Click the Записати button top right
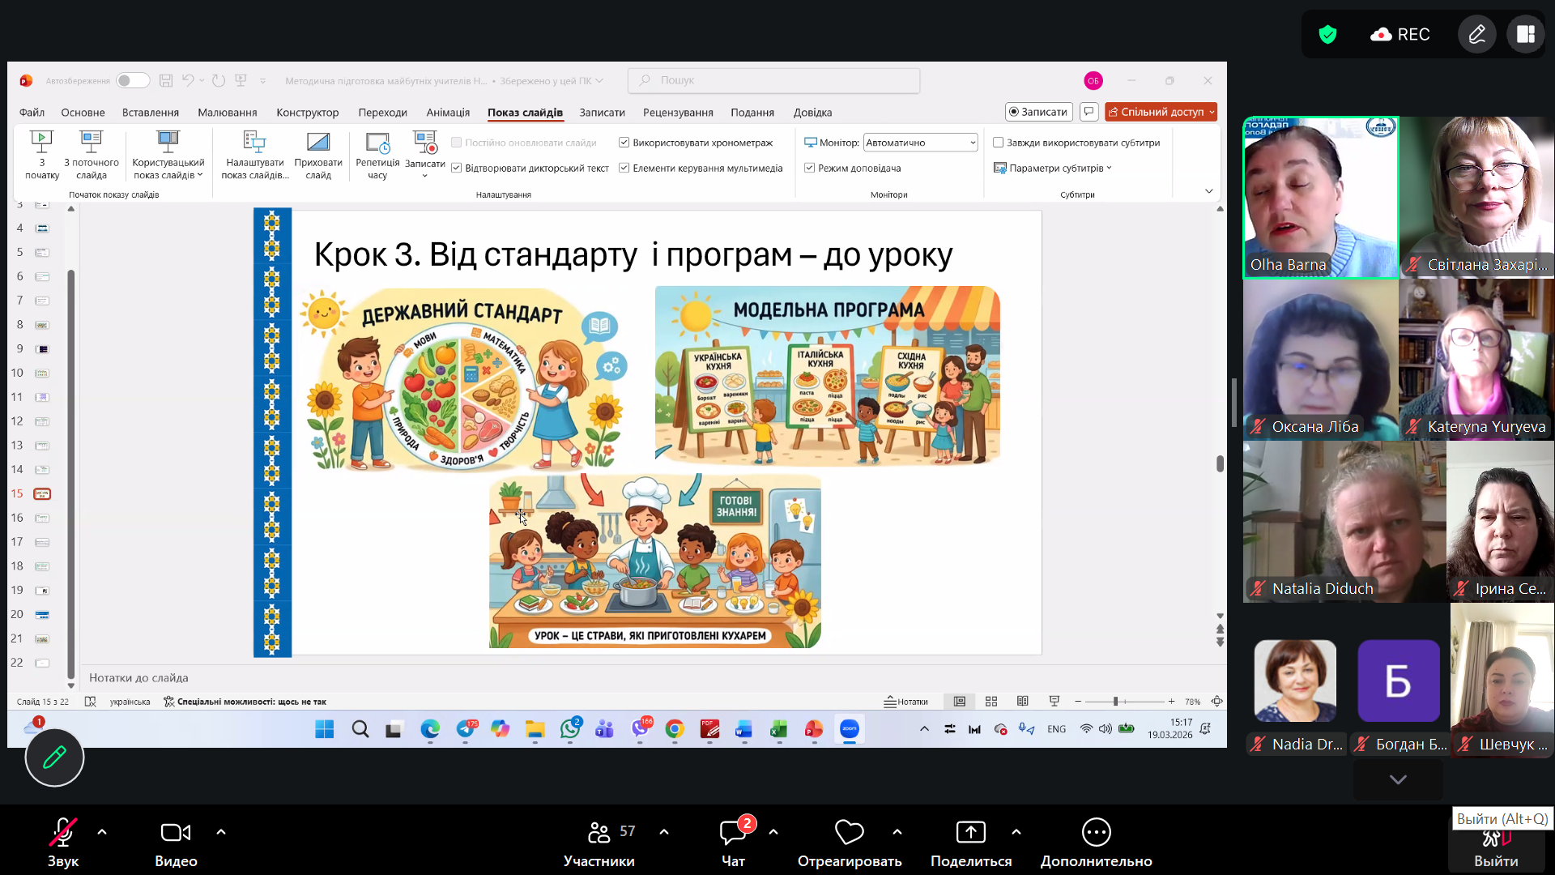Image resolution: width=1555 pixels, height=875 pixels. coord(1039,112)
